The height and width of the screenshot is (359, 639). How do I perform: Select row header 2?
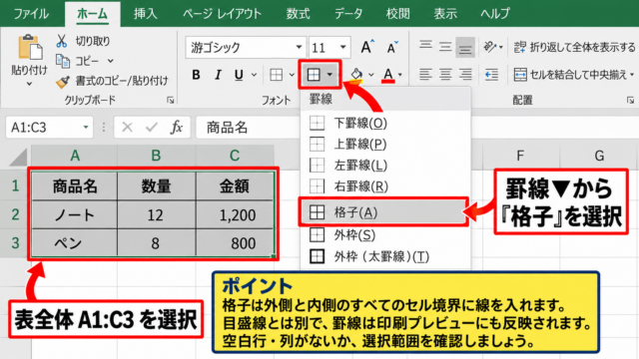tap(15, 214)
